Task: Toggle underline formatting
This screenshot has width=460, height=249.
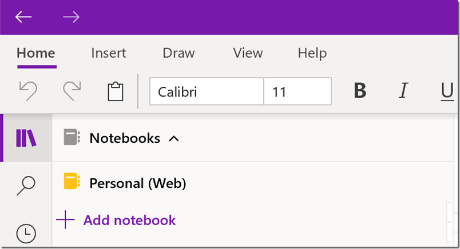Action: 447,91
